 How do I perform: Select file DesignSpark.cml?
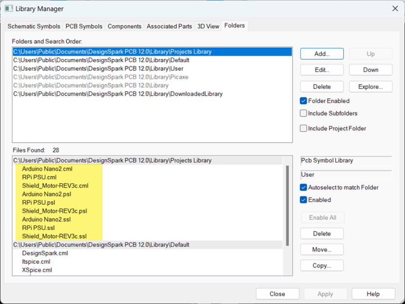click(45, 253)
